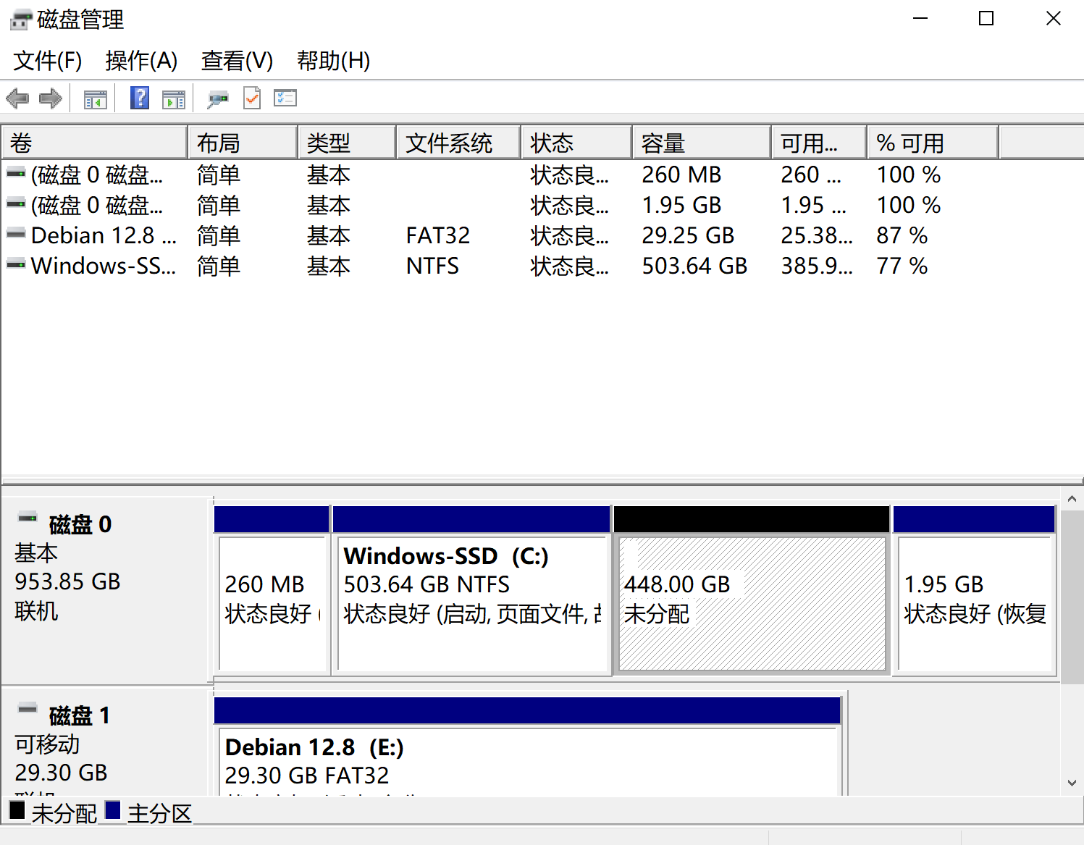The height and width of the screenshot is (845, 1084).
Task: Click the document checkmark toolbar icon
Action: [x=252, y=98]
